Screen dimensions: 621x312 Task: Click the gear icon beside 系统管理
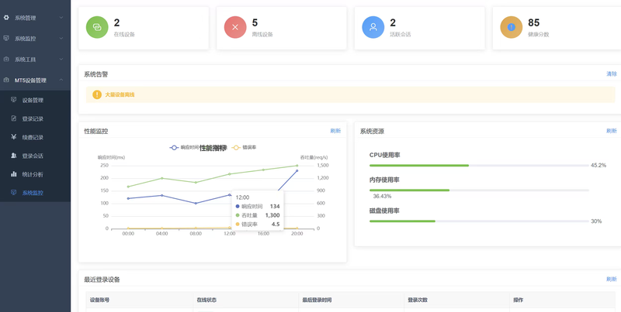(x=6, y=18)
